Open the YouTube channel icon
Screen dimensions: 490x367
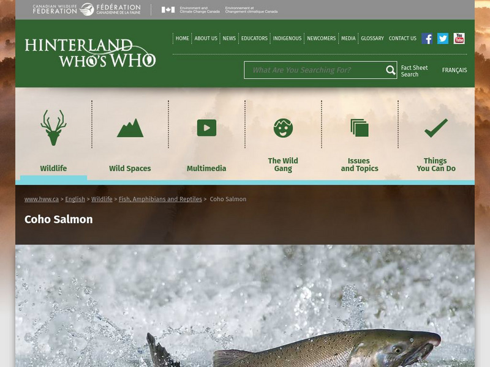coord(459,39)
